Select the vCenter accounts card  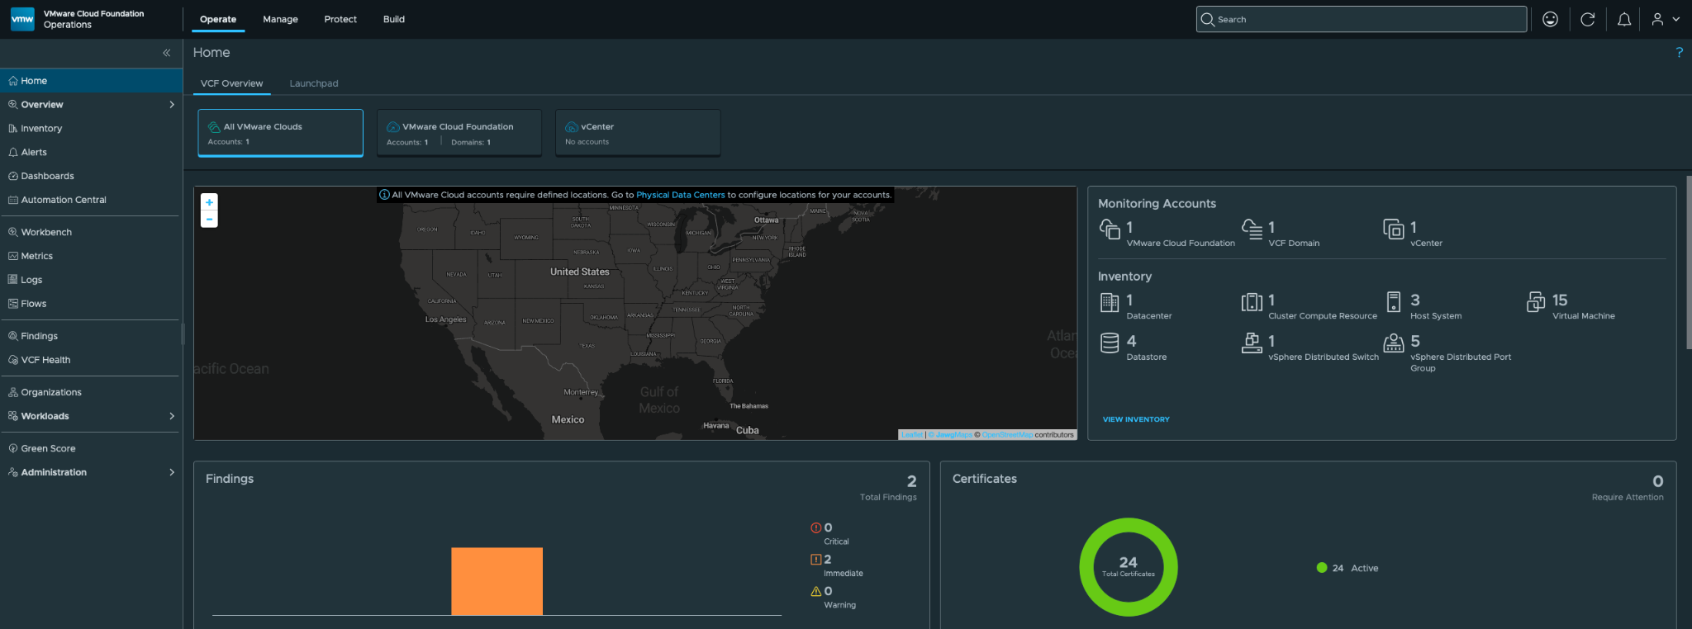(x=638, y=133)
